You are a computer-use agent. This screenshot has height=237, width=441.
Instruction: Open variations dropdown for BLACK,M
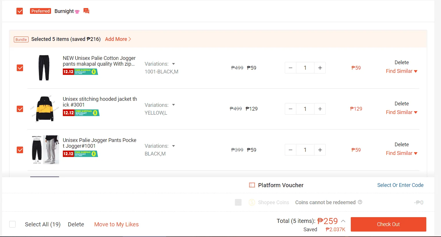pyautogui.click(x=174, y=146)
